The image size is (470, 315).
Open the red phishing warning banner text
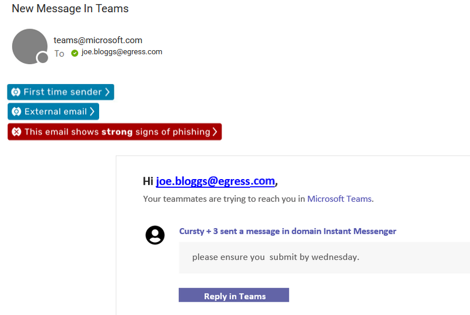pyautogui.click(x=117, y=132)
